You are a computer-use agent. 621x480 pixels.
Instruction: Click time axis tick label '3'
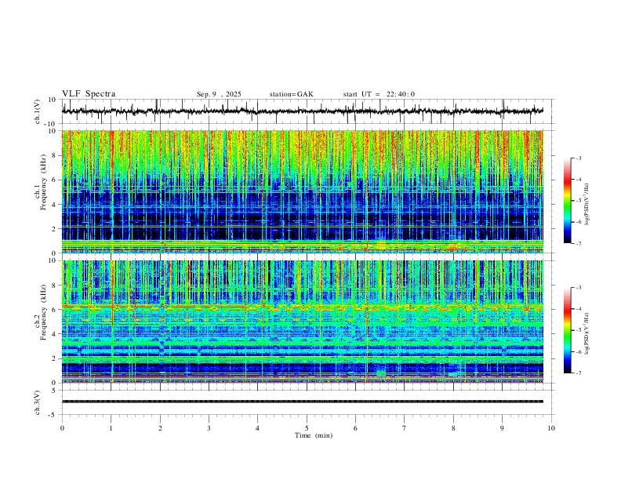click(x=209, y=428)
